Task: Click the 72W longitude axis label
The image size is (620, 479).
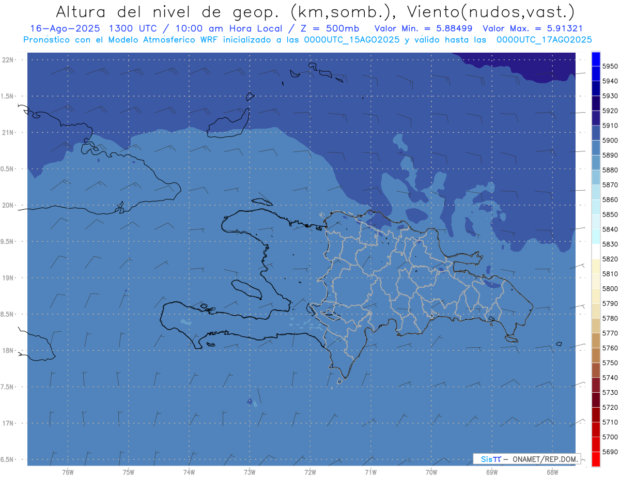Action: (x=310, y=472)
